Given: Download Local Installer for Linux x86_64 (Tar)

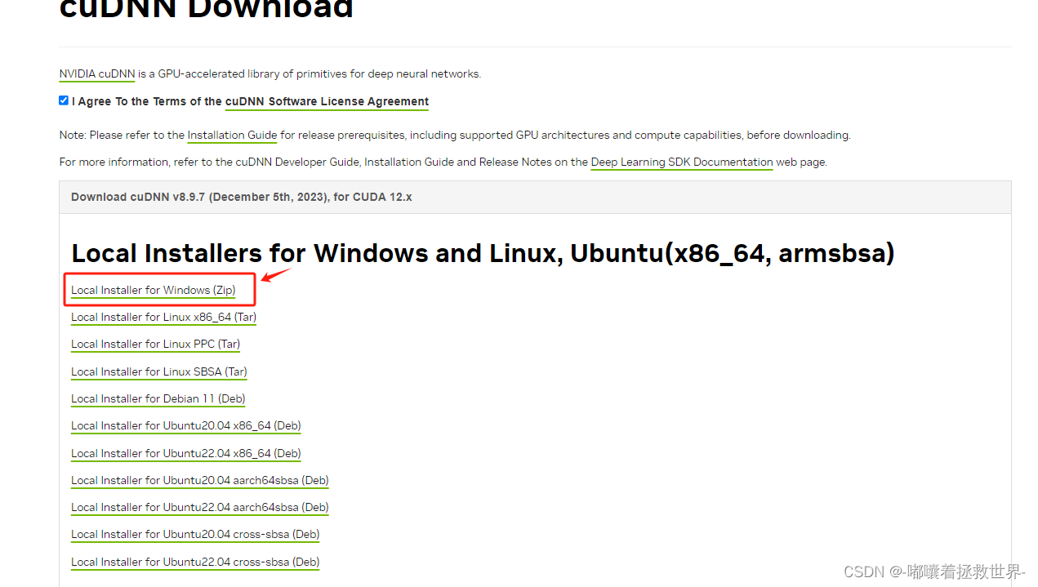Looking at the screenshot, I should [164, 317].
